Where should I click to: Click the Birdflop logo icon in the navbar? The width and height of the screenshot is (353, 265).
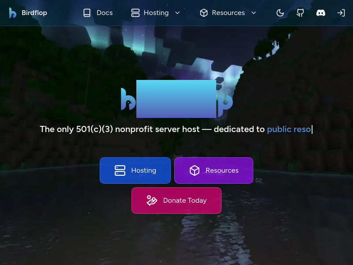point(13,13)
